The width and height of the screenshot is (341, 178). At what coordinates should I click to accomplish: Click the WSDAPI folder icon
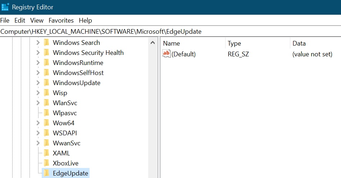46,133
